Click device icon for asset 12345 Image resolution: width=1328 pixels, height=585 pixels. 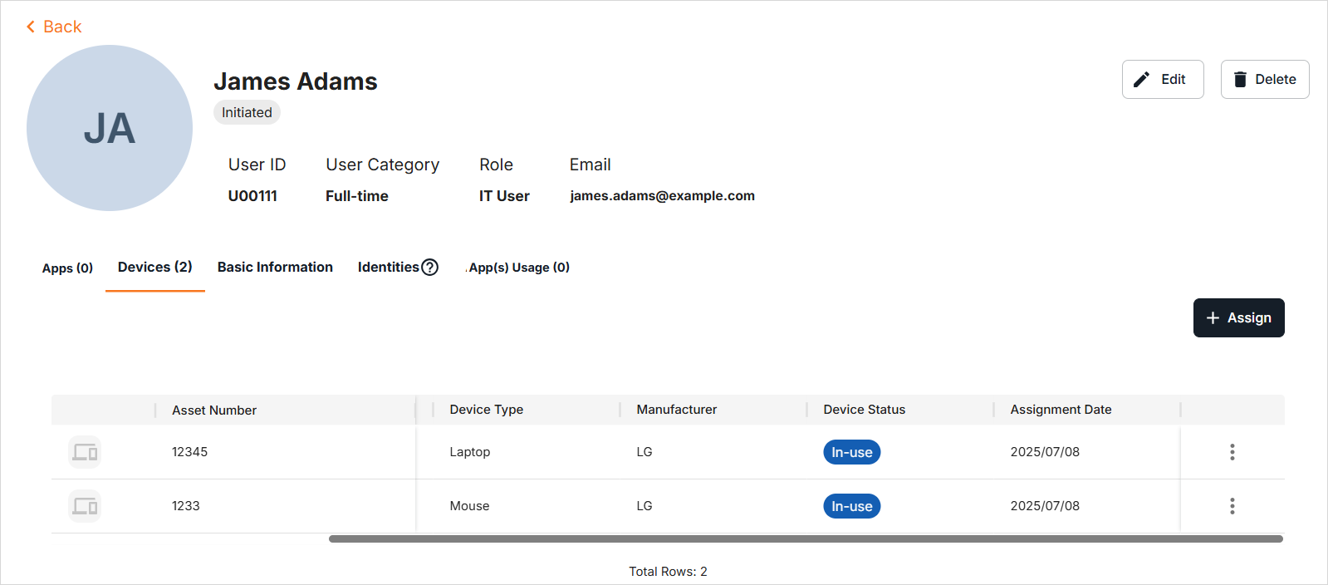pos(85,452)
